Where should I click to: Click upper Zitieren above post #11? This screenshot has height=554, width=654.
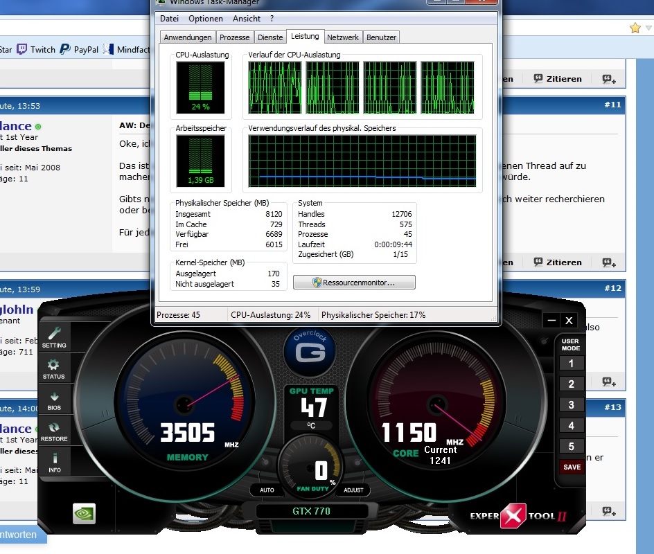point(558,79)
